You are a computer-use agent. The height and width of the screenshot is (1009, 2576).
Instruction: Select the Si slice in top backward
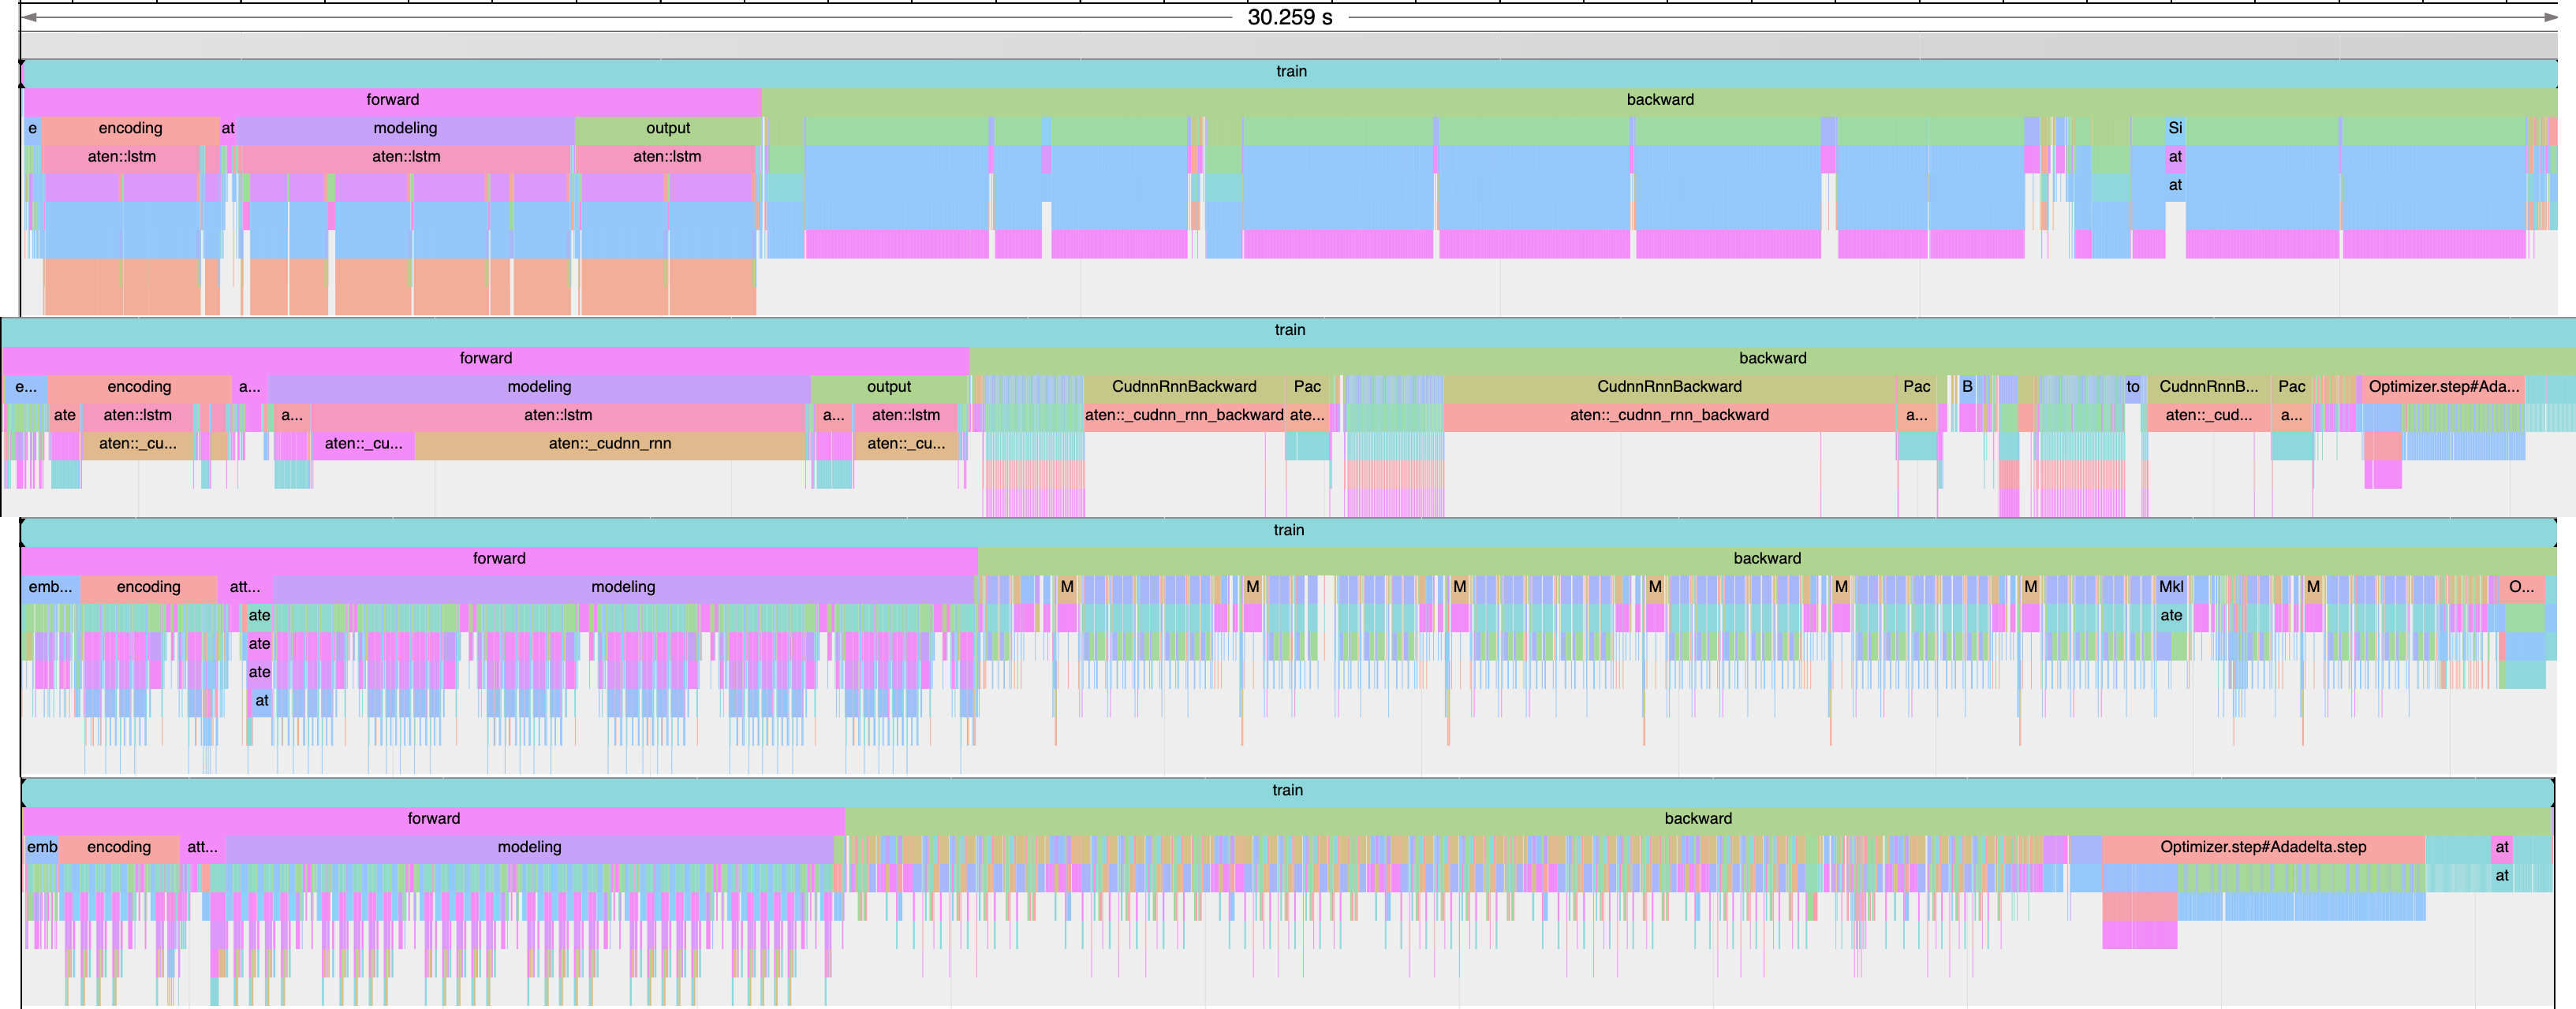point(2174,128)
